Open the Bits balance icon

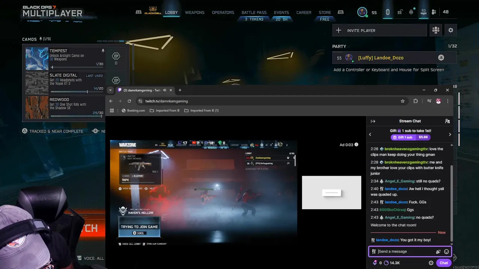(x=374, y=263)
